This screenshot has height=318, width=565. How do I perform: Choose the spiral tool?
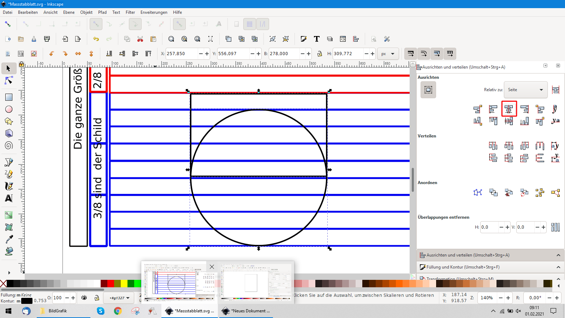coord(9,146)
